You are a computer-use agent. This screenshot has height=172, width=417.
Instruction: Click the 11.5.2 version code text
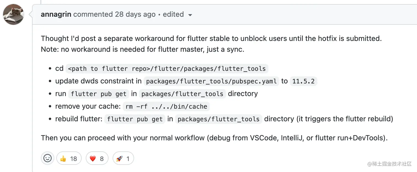point(303,81)
